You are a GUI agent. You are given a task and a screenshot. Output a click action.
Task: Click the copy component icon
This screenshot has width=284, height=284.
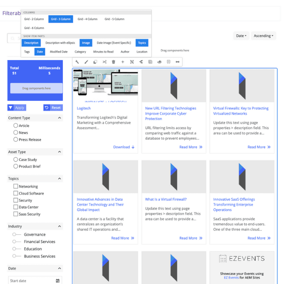coord(95,62)
